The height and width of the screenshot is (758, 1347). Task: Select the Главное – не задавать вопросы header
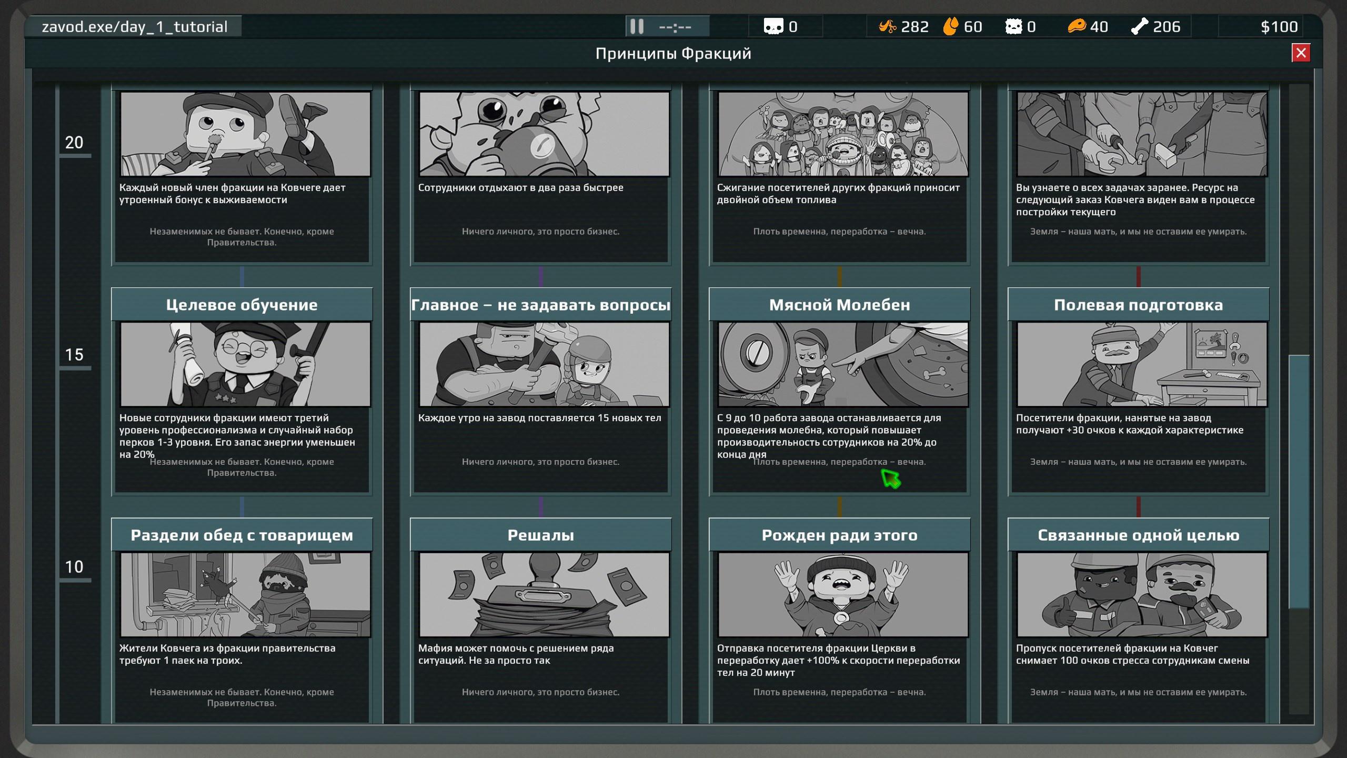[540, 305]
